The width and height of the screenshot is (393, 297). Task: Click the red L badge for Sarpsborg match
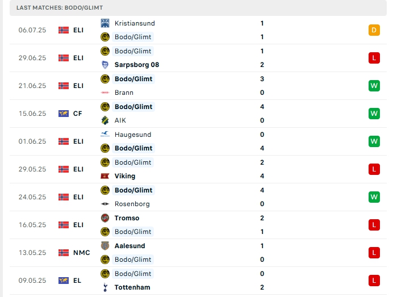[x=374, y=58]
